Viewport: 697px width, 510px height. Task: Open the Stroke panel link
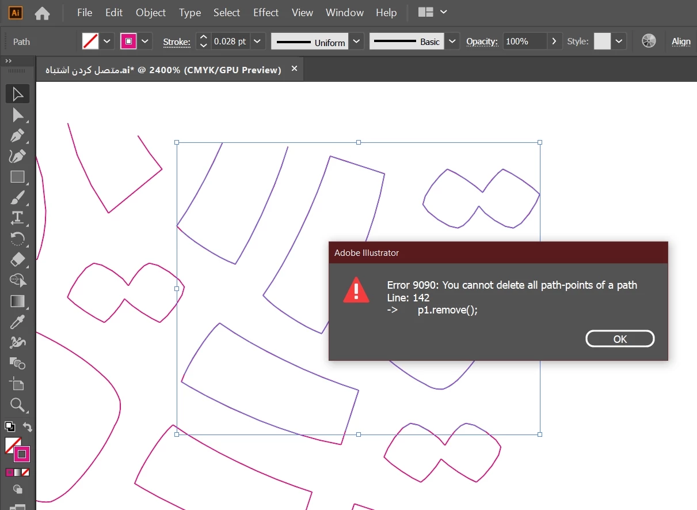pyautogui.click(x=177, y=41)
